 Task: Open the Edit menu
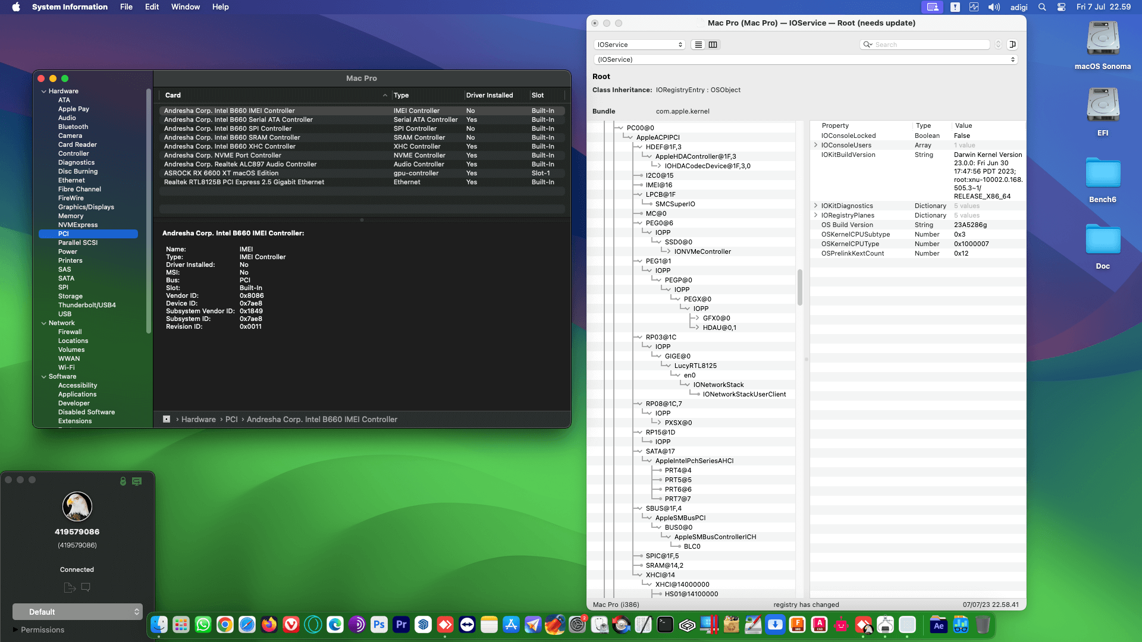(152, 7)
